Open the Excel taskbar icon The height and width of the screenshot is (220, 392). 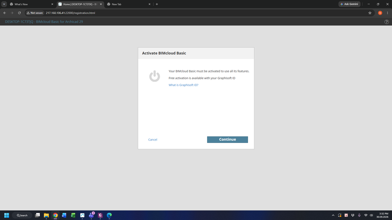(x=73, y=215)
